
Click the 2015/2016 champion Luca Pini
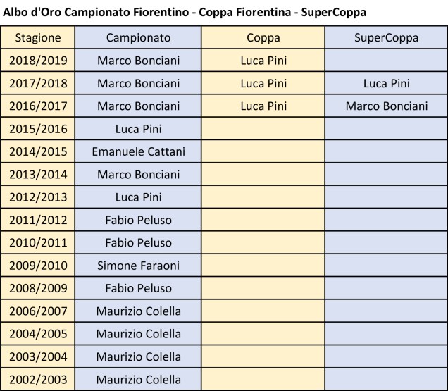[138, 129]
